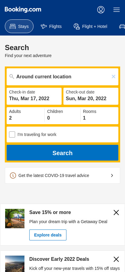
Task: Select the car rentals icon tab
Action: (122, 26)
